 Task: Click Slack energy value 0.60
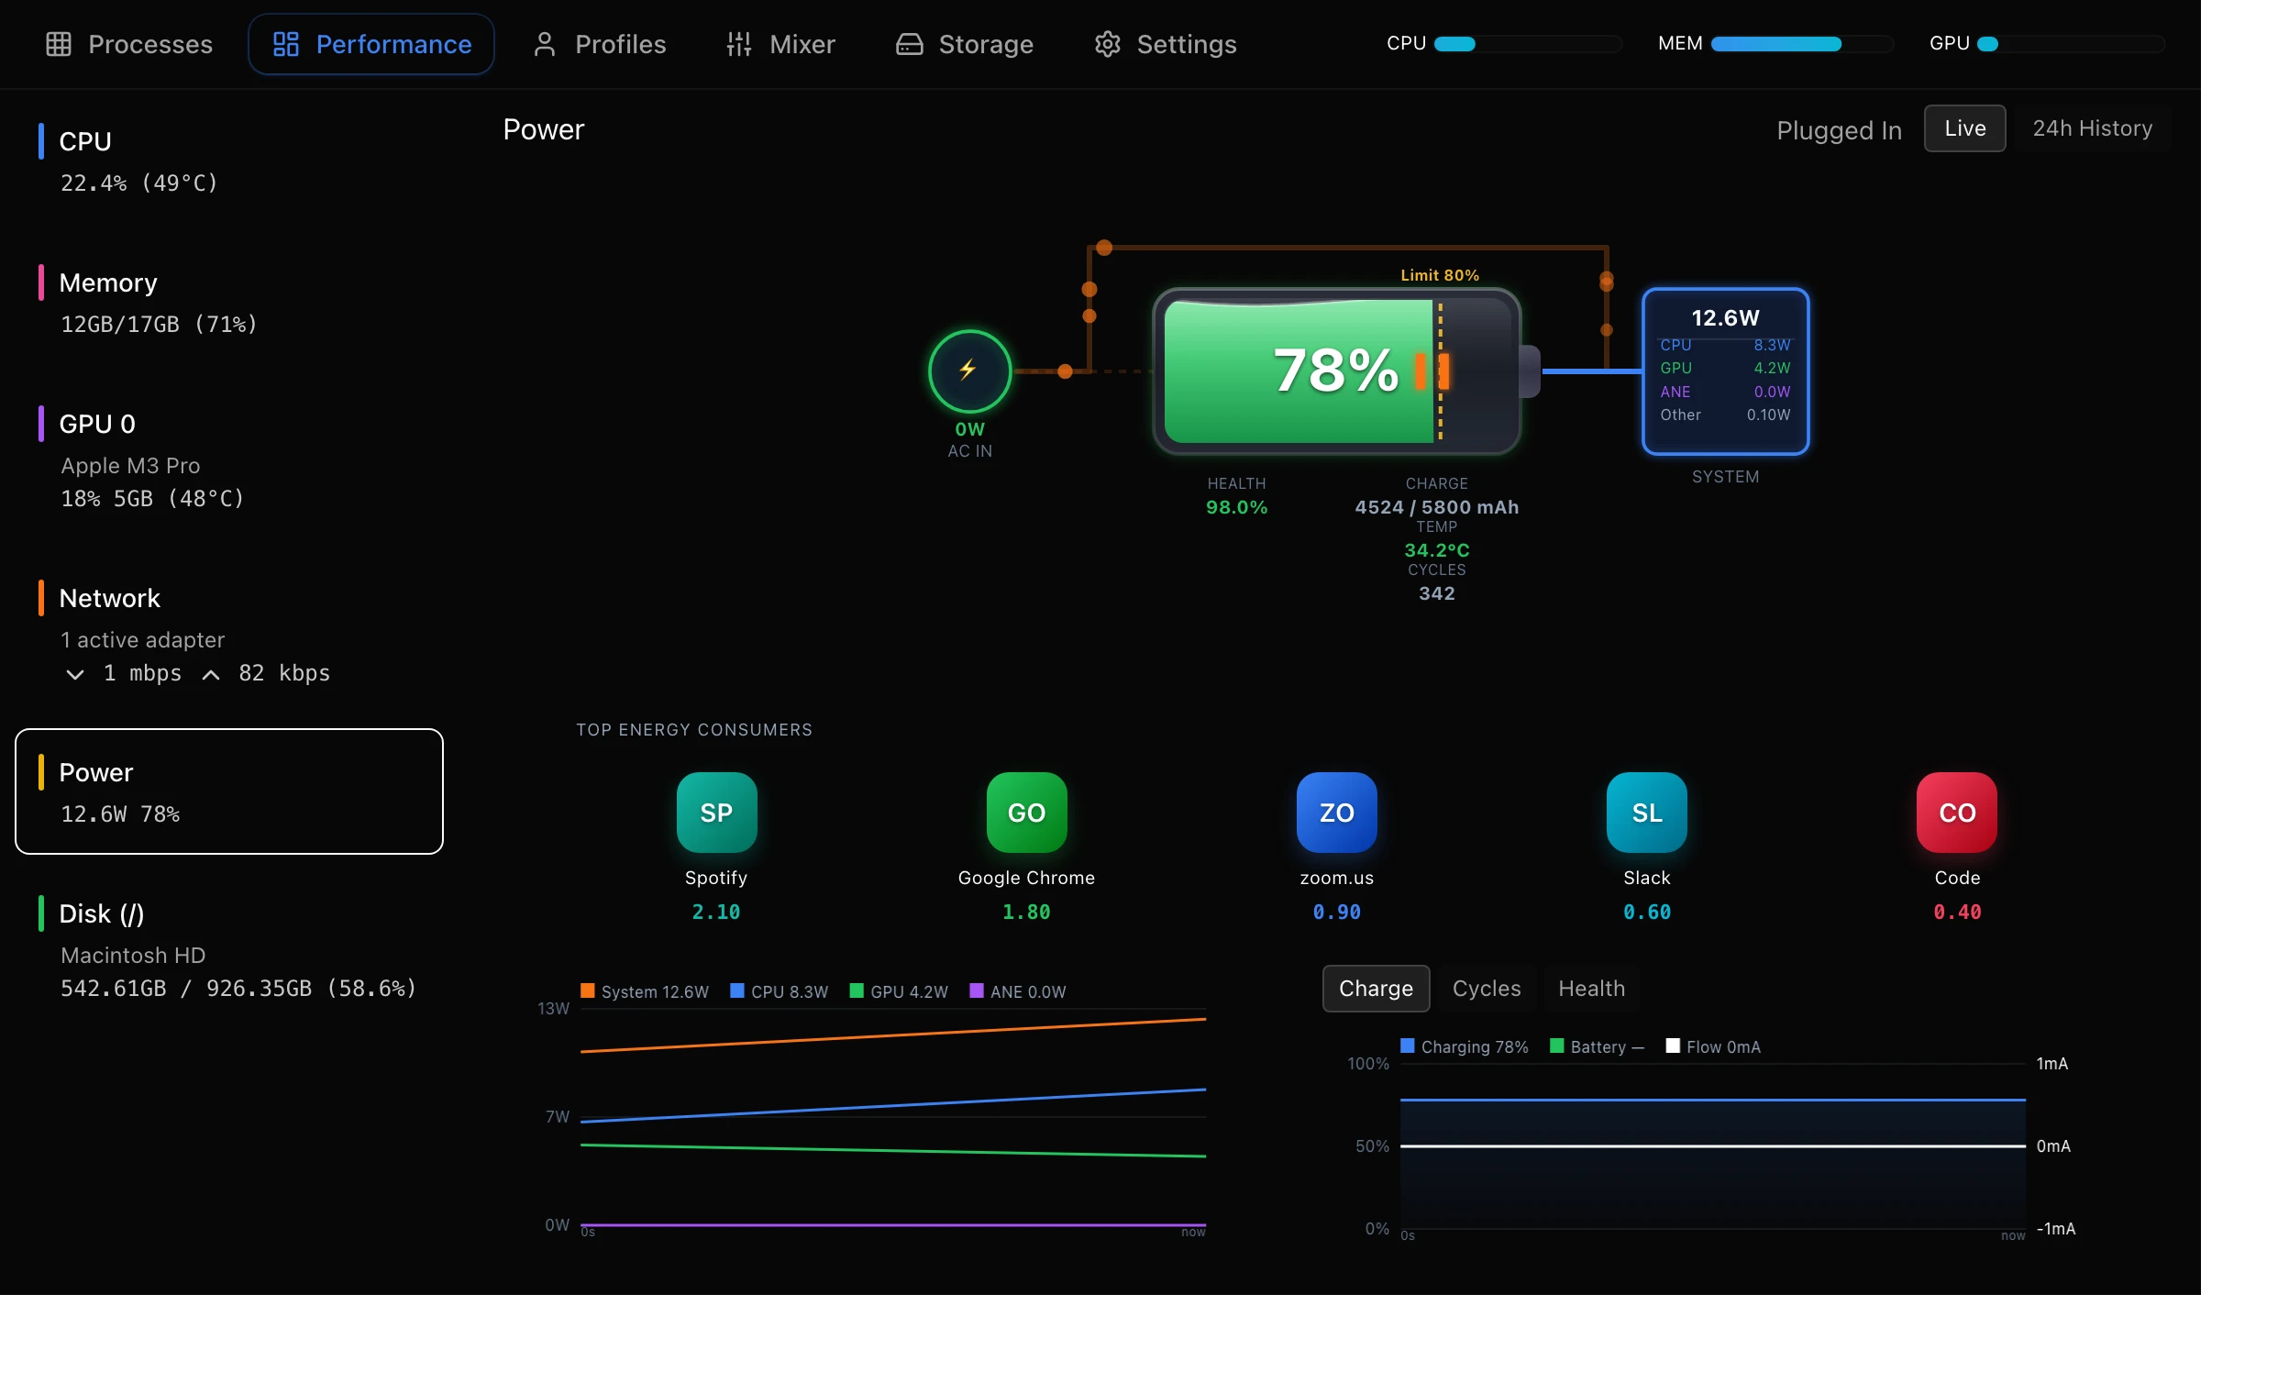click(1647, 913)
